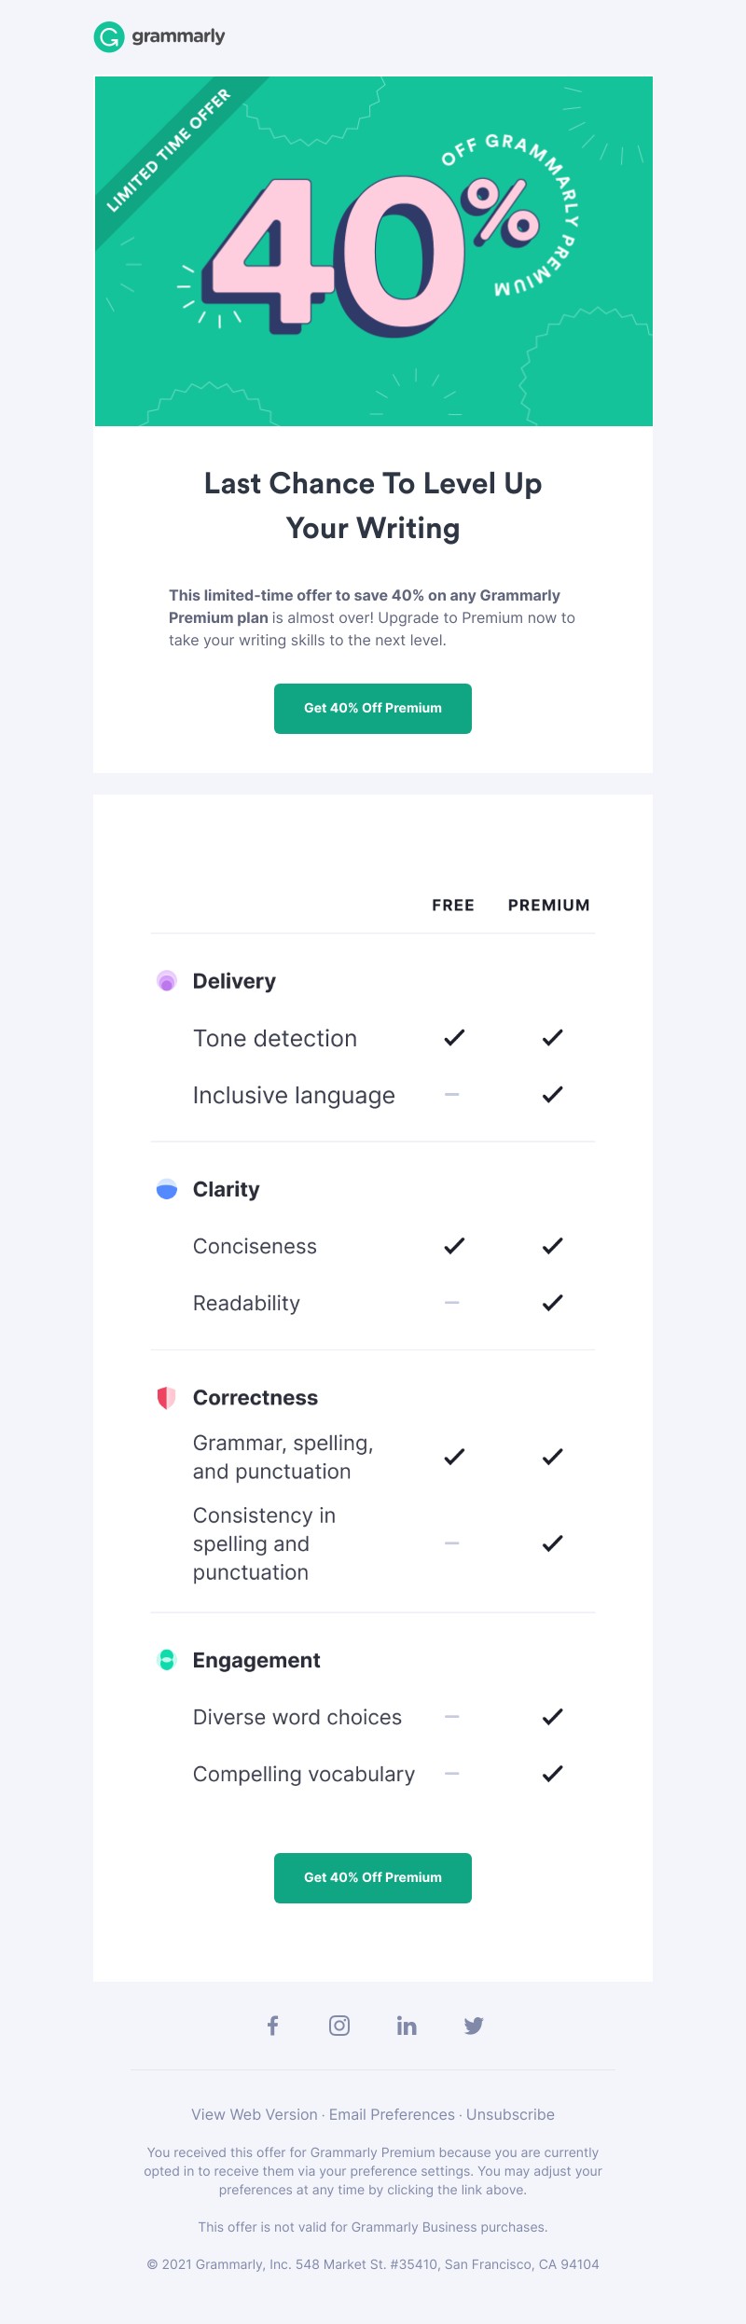Click the Grammarly logo icon
Image resolution: width=746 pixels, height=2324 pixels.
click(109, 37)
